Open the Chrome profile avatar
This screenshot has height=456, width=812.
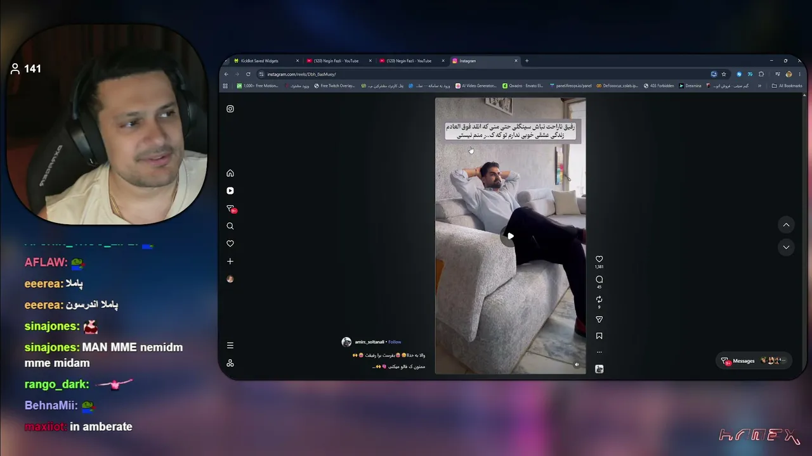coord(789,74)
